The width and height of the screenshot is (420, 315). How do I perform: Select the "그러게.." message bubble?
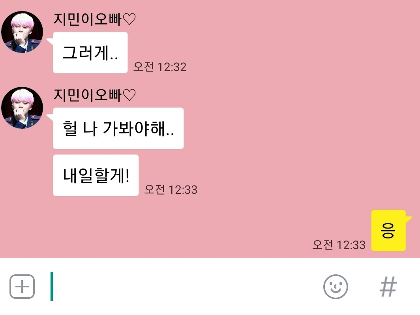pos(90,52)
